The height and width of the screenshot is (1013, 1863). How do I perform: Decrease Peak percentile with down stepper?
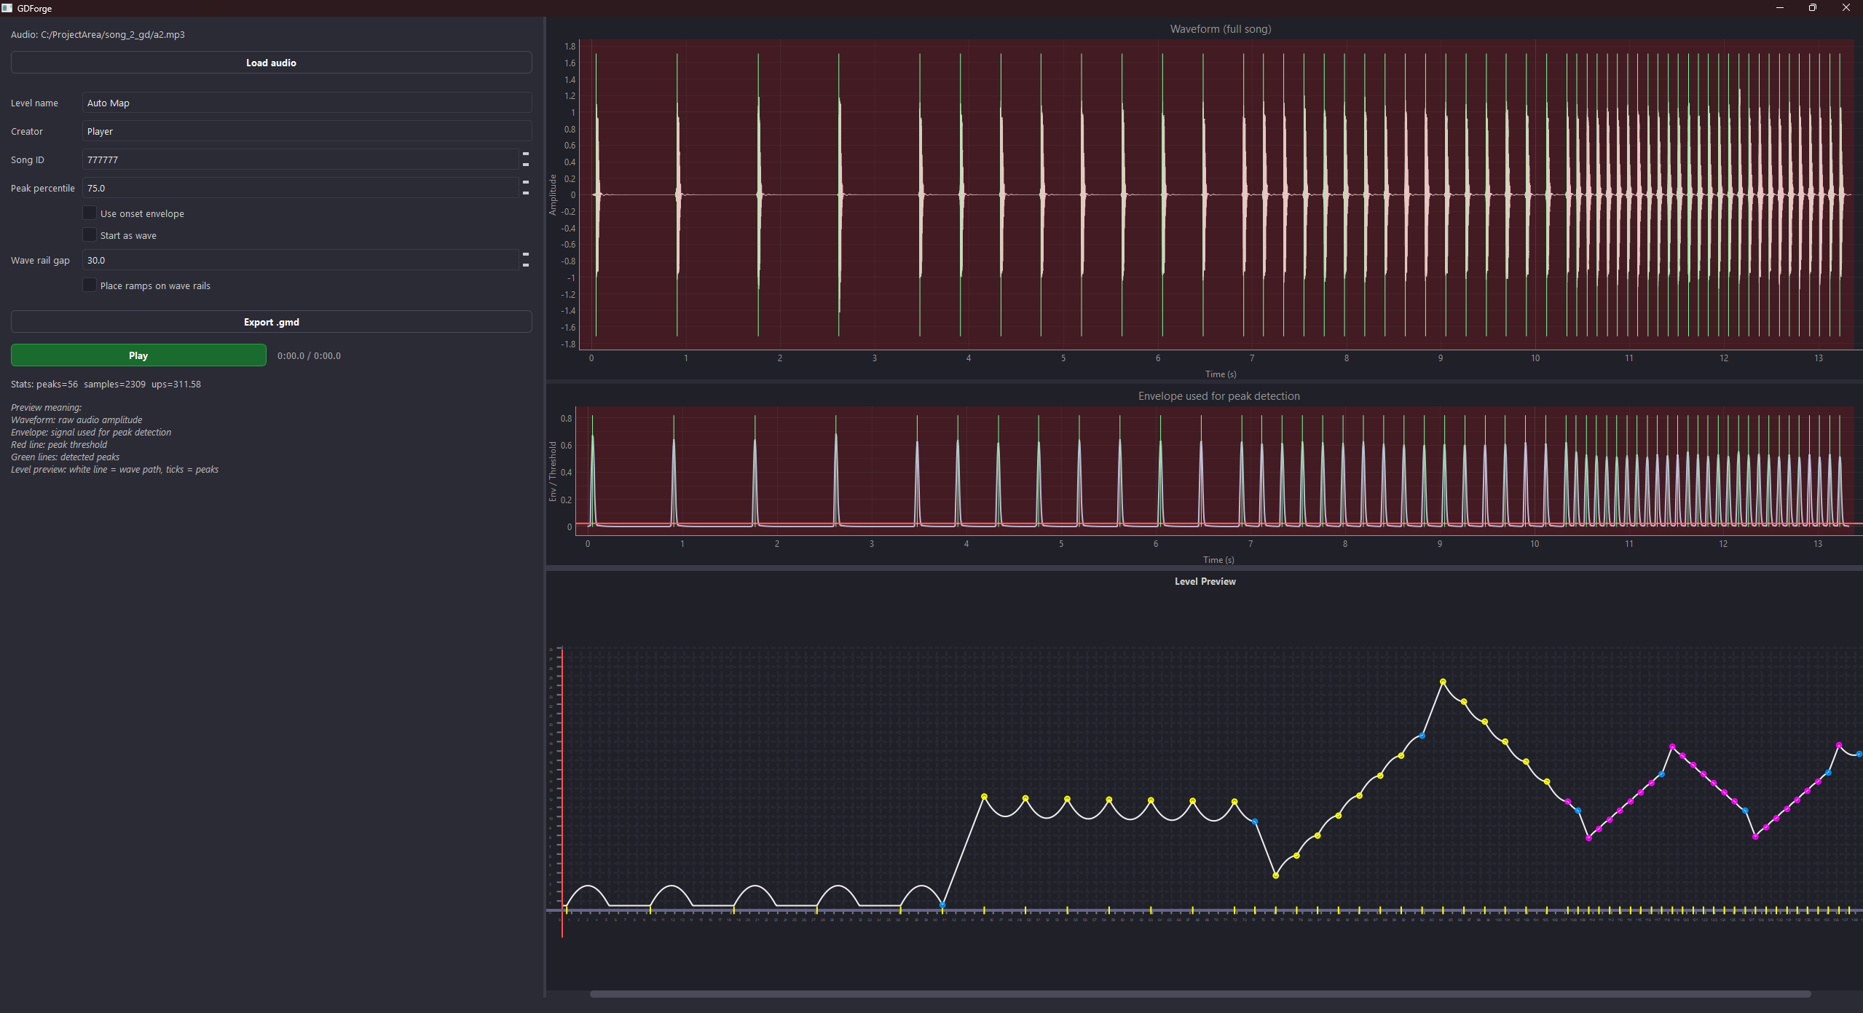click(x=525, y=193)
